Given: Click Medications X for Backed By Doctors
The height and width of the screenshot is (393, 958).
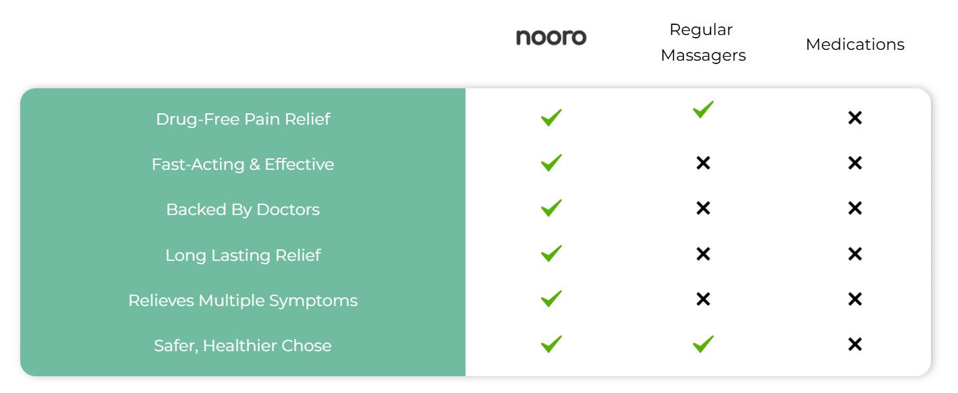Looking at the screenshot, I should pos(855,208).
